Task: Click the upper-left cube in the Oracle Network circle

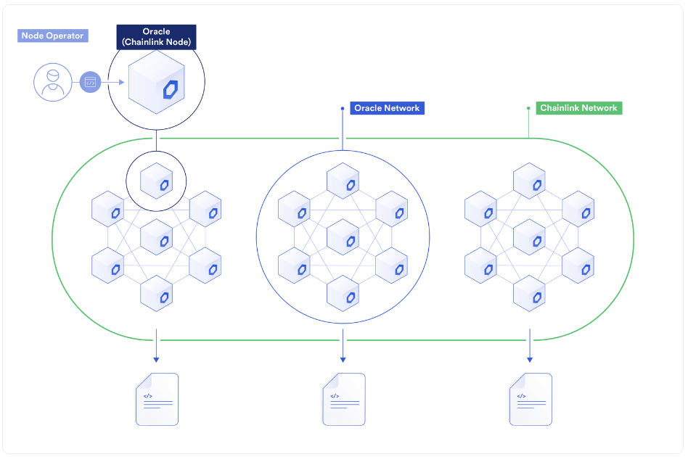Action: tap(294, 209)
